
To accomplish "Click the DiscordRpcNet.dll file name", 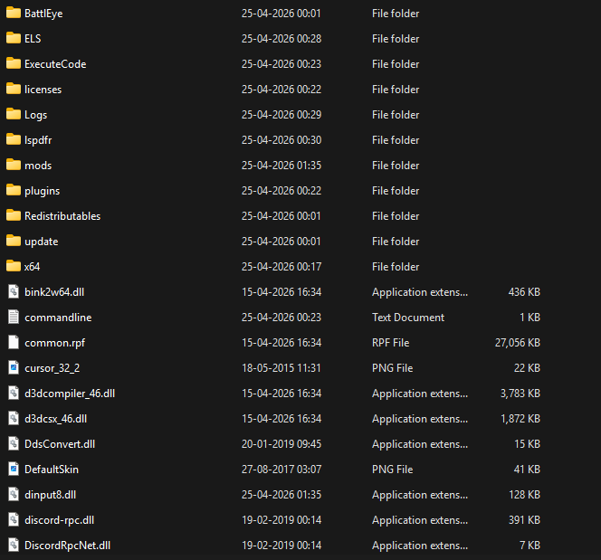I will (67, 546).
